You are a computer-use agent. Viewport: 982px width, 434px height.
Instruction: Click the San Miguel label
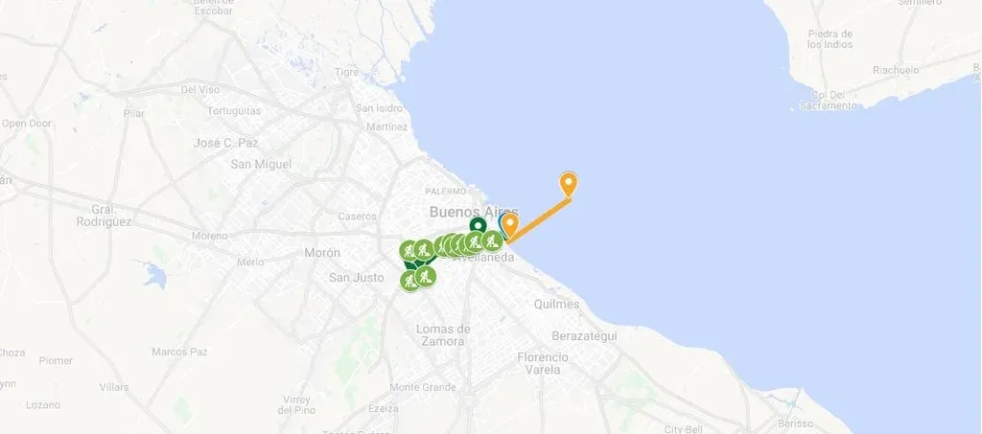(x=261, y=165)
